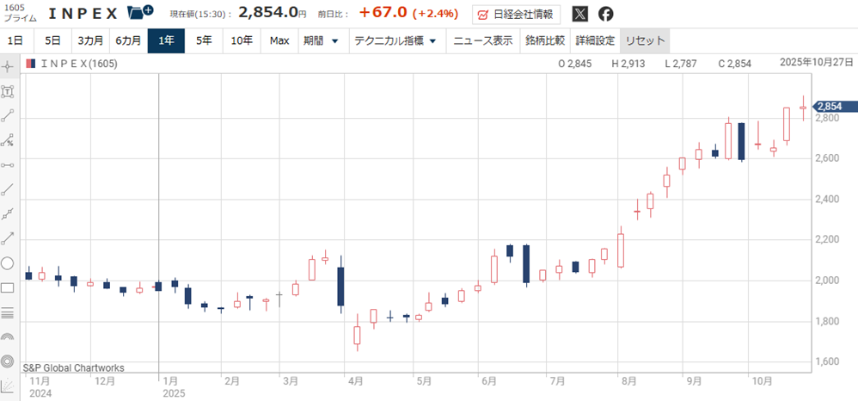Open the 期間 period dropdown
This screenshot has width=858, height=401.
click(321, 40)
